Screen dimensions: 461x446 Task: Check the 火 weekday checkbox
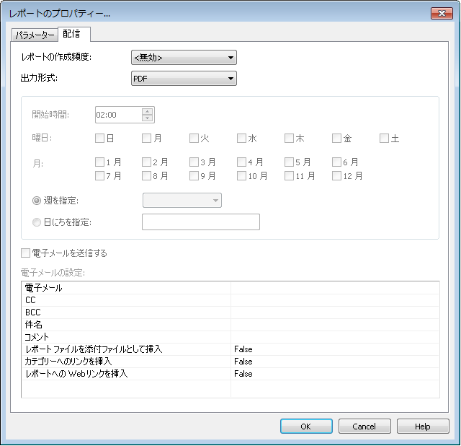[x=194, y=138]
